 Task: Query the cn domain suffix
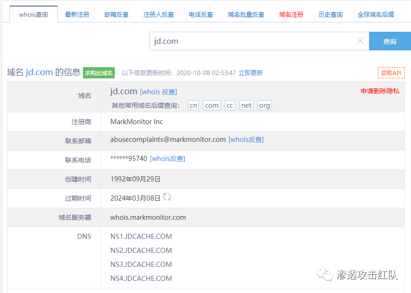point(193,105)
